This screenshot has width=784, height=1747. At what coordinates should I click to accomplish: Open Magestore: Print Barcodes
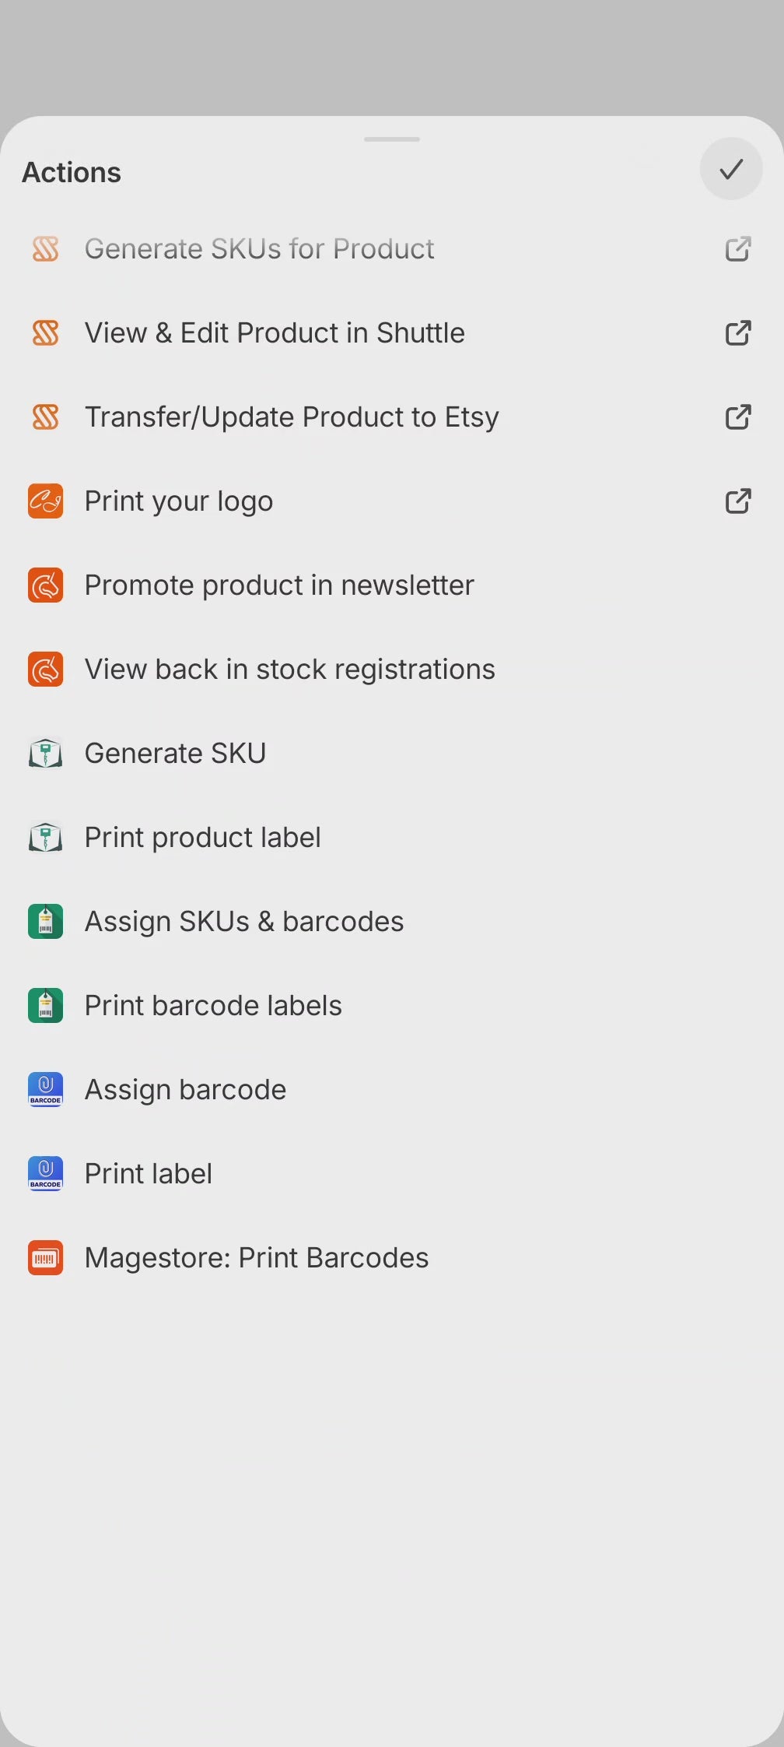(257, 1258)
